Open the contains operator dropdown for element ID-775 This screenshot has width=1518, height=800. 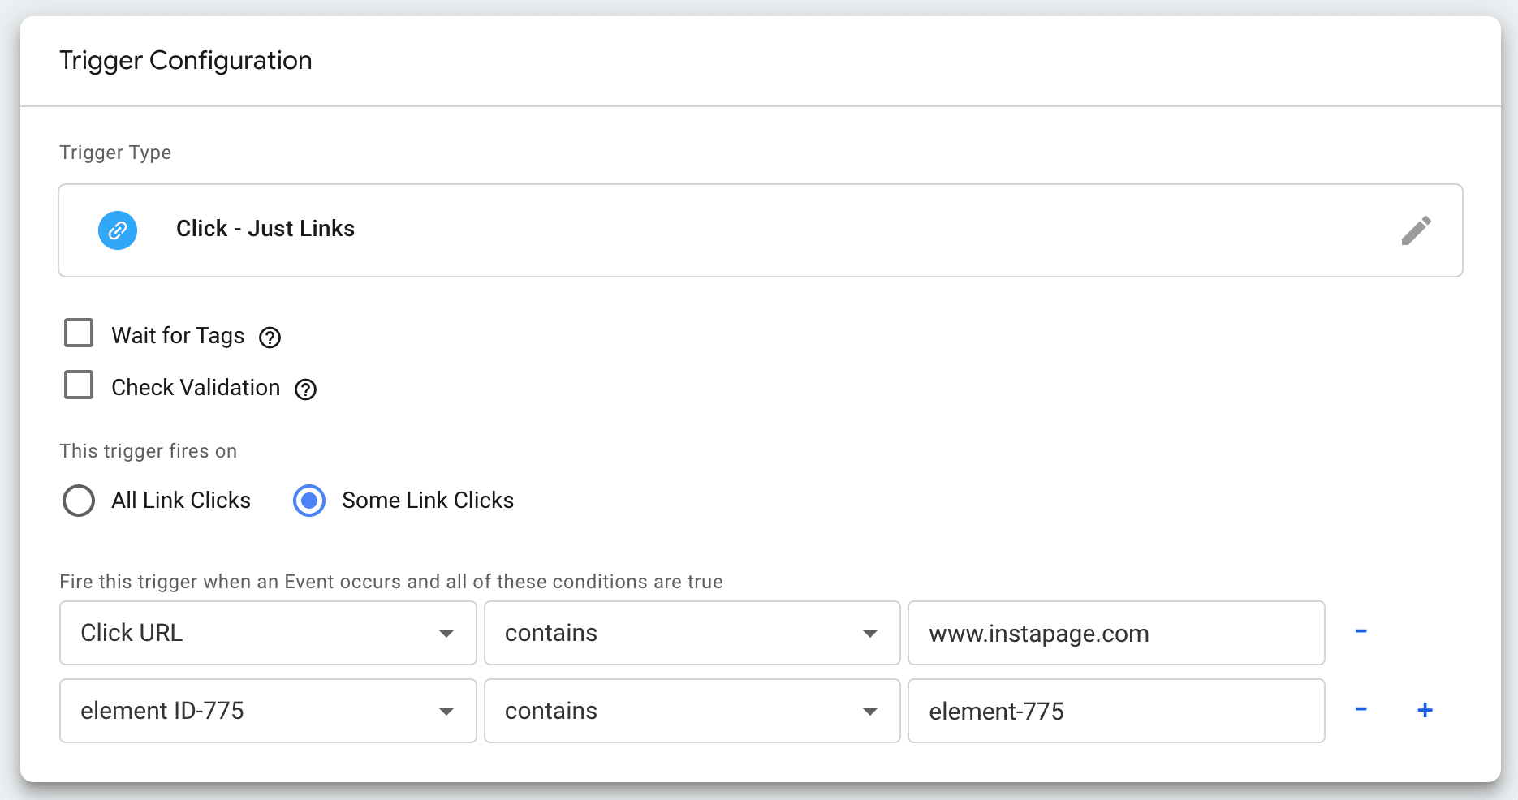(692, 711)
